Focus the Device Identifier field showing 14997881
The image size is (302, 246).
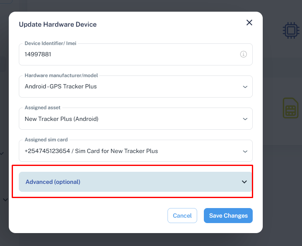pos(136,54)
